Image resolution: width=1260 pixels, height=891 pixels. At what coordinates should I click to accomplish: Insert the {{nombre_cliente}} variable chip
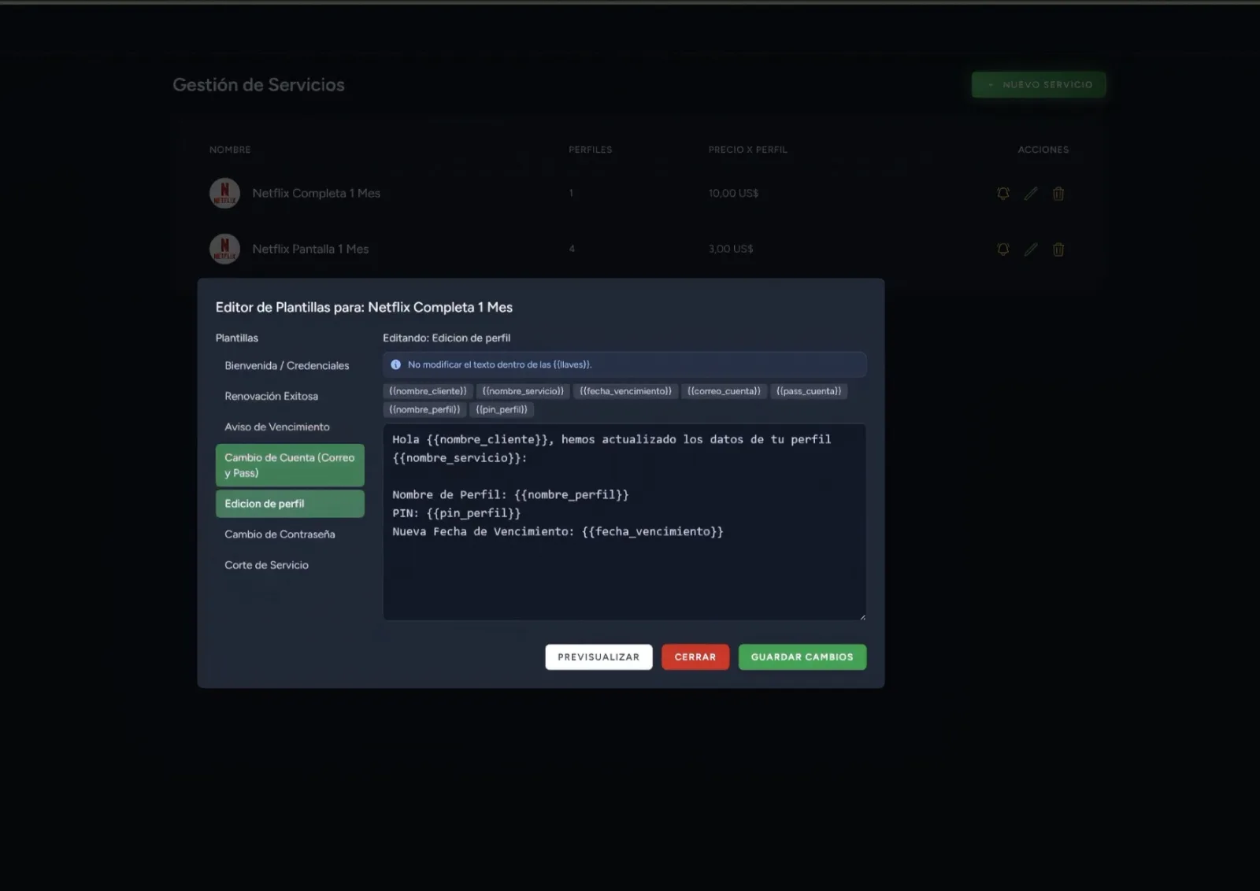[428, 391]
